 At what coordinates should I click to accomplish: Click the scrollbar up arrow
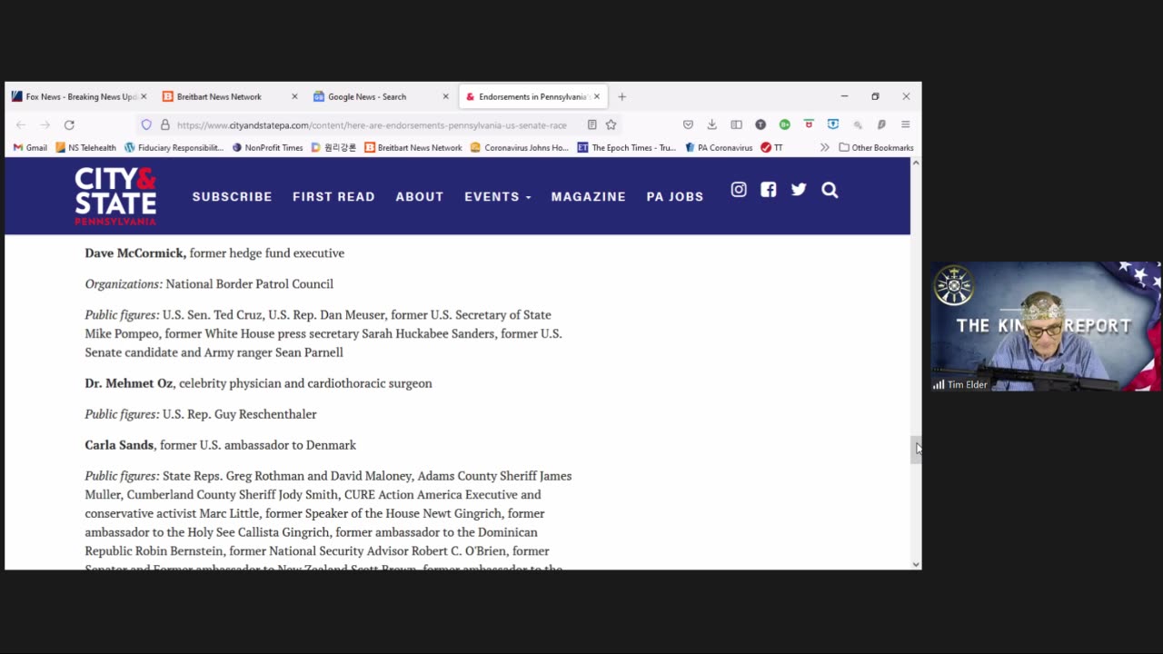pos(916,163)
